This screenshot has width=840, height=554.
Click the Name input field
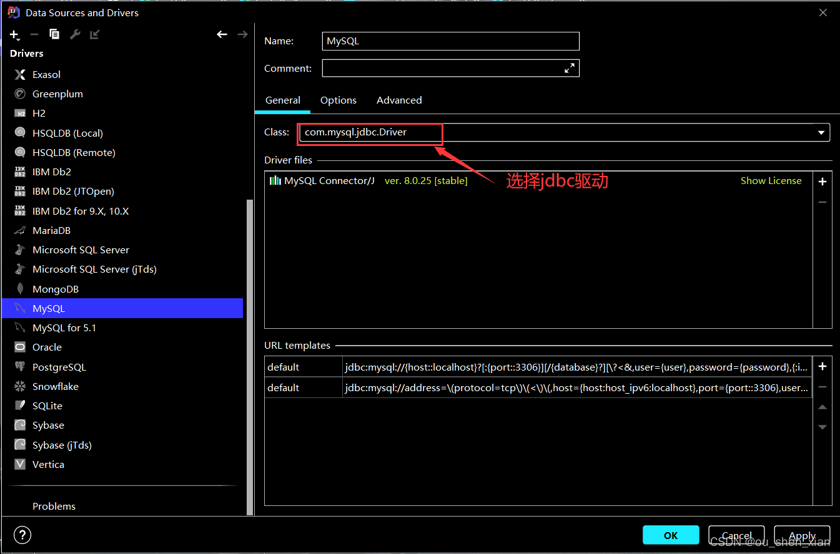click(x=451, y=41)
